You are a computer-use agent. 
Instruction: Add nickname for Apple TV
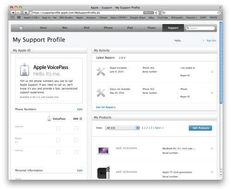[126, 172]
